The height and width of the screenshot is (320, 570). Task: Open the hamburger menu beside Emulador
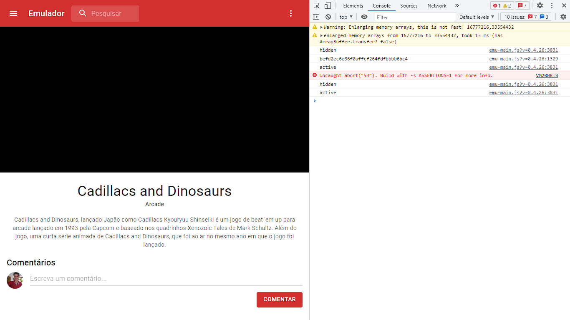pos(13,13)
